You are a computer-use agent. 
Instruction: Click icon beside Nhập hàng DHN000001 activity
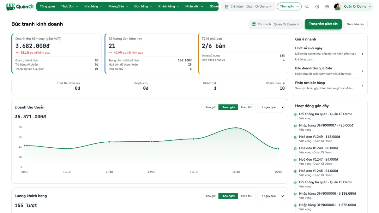pyautogui.click(x=295, y=205)
